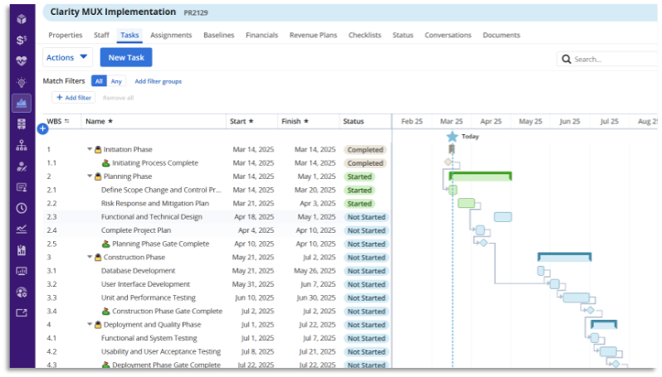Sort by the Start column header
Viewport: 662px width, 377px height.
pyautogui.click(x=241, y=121)
